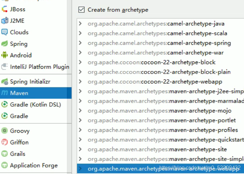Select the Maven project type
This screenshot has width=244, height=174.
click(x=36, y=93)
